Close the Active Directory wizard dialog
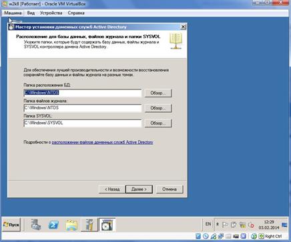 [x=183, y=27]
